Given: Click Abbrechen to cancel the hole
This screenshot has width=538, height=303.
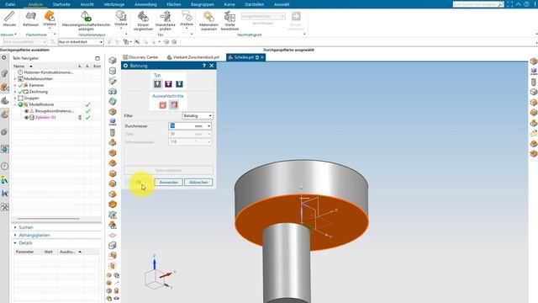Looking at the screenshot, I should [x=198, y=182].
